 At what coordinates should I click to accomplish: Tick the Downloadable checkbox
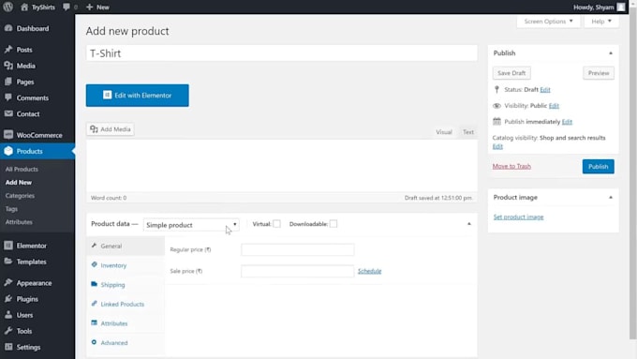(333, 224)
